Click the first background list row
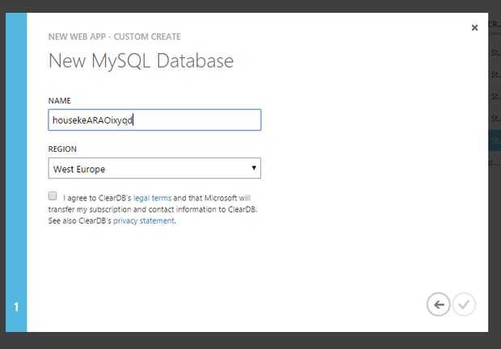Image resolution: width=501 pixels, height=349 pixels. 495,51
